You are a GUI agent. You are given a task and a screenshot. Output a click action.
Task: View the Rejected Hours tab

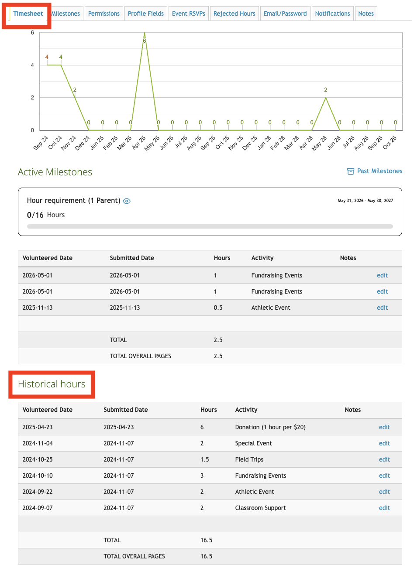(235, 14)
